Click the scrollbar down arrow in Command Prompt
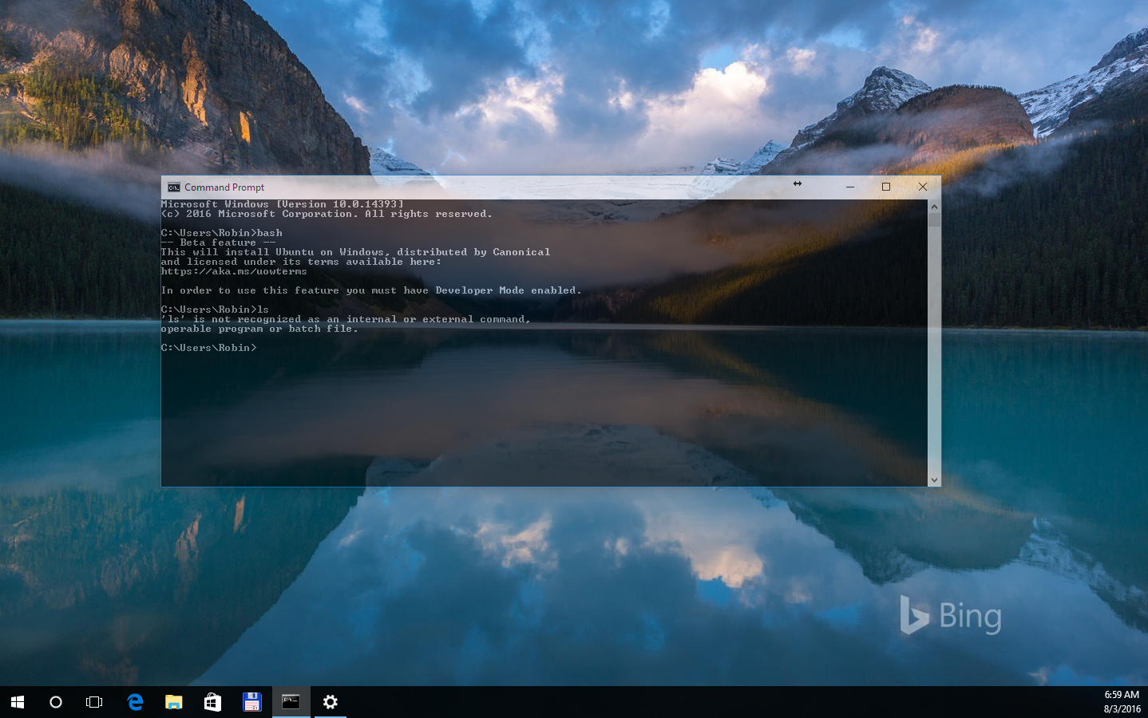The width and height of the screenshot is (1148, 718). pyautogui.click(x=934, y=480)
